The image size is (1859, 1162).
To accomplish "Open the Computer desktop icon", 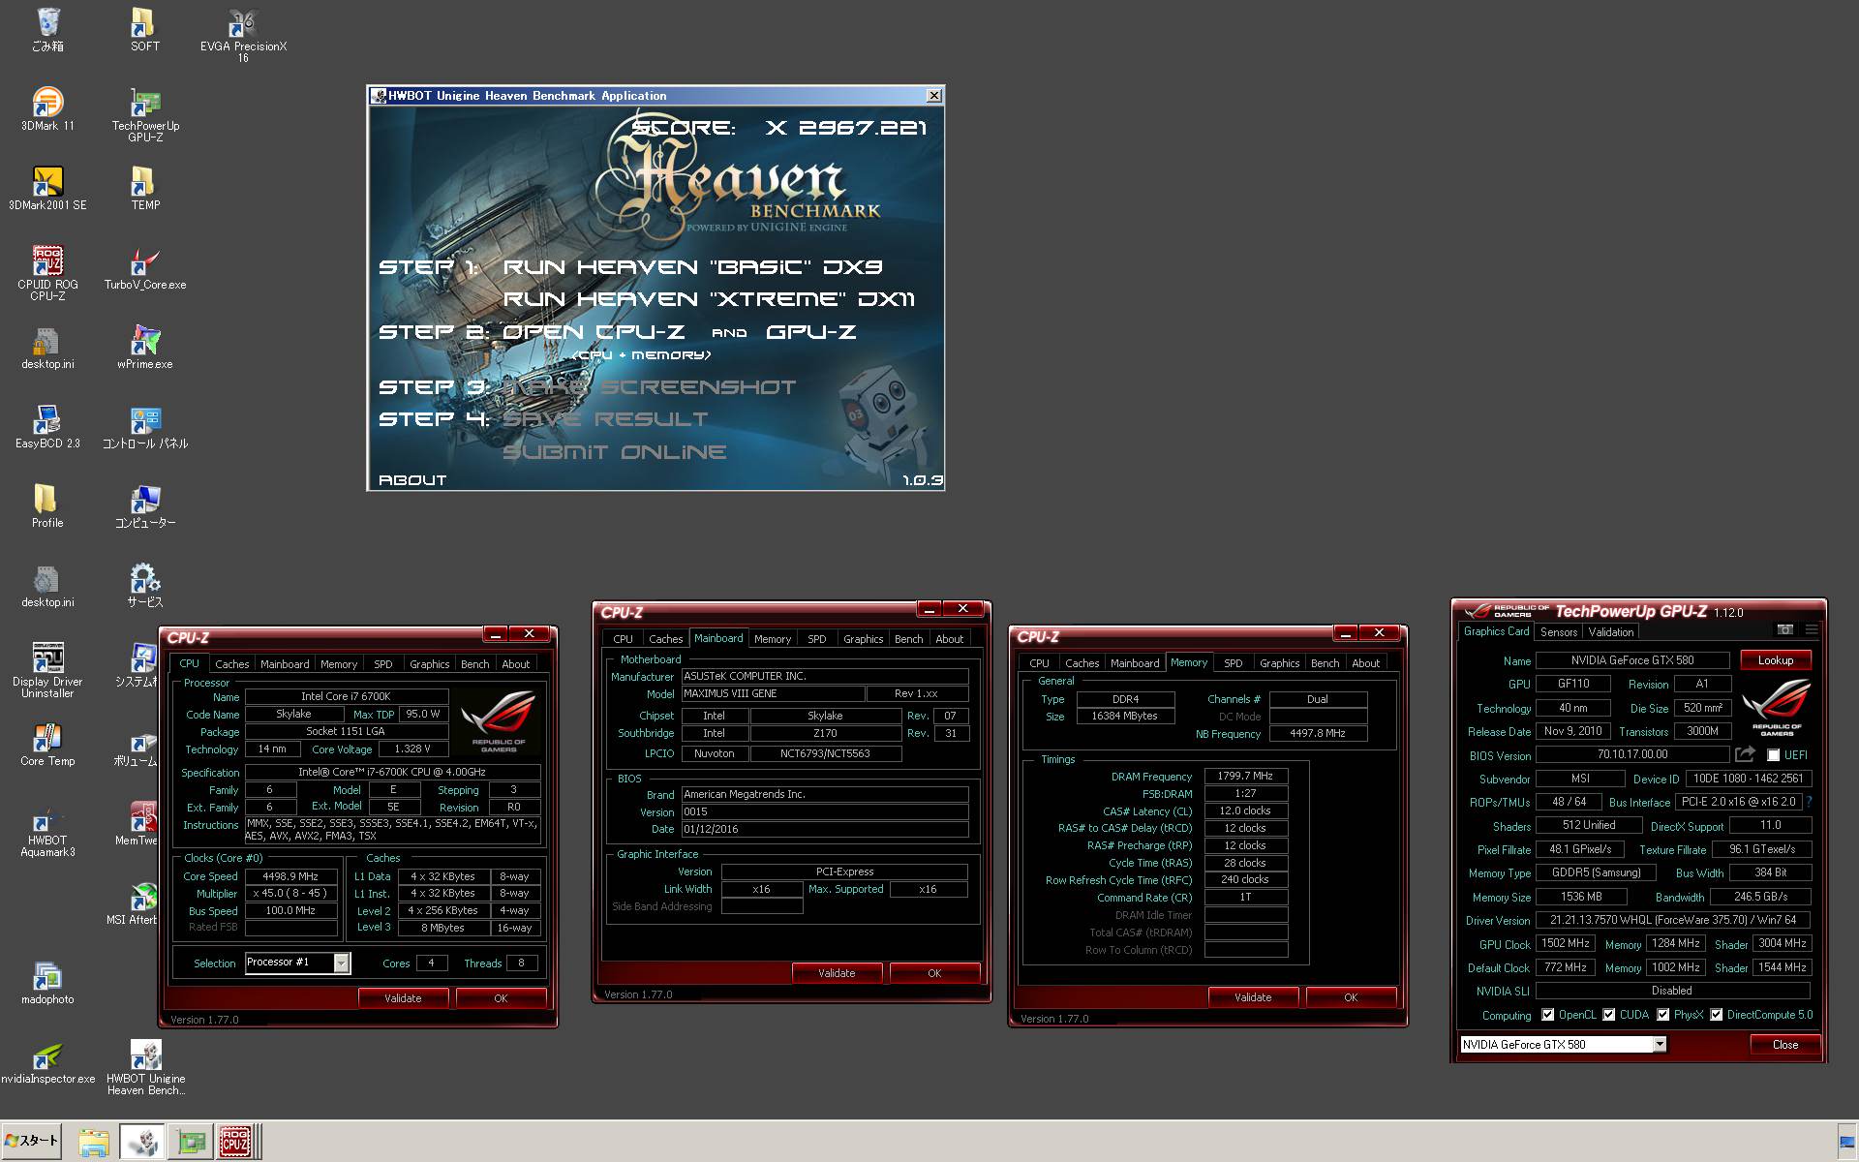I will 145,505.
